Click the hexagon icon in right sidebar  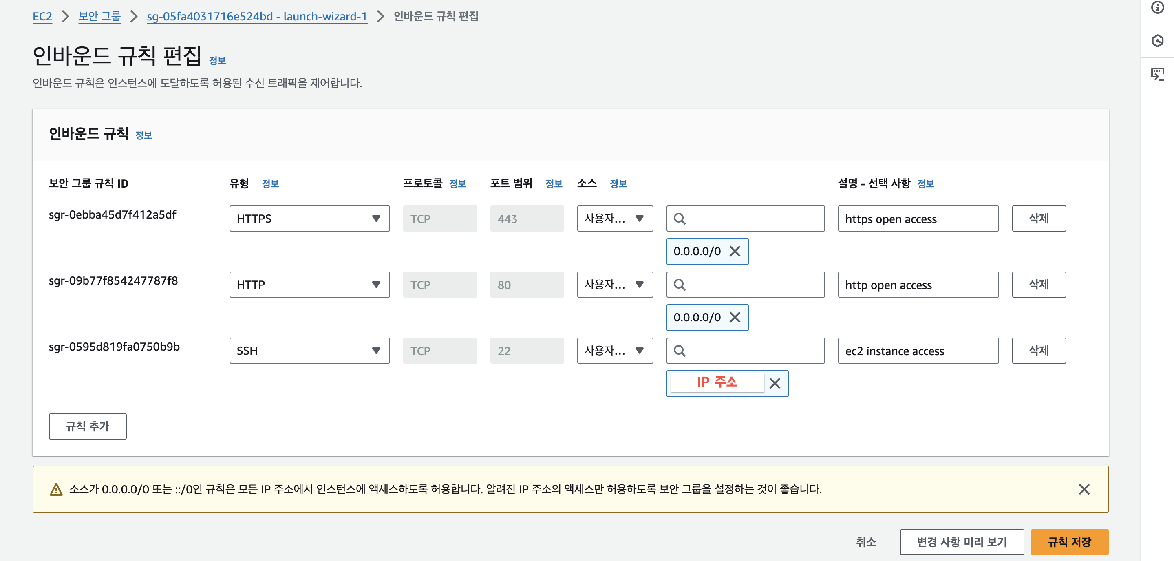pos(1158,41)
